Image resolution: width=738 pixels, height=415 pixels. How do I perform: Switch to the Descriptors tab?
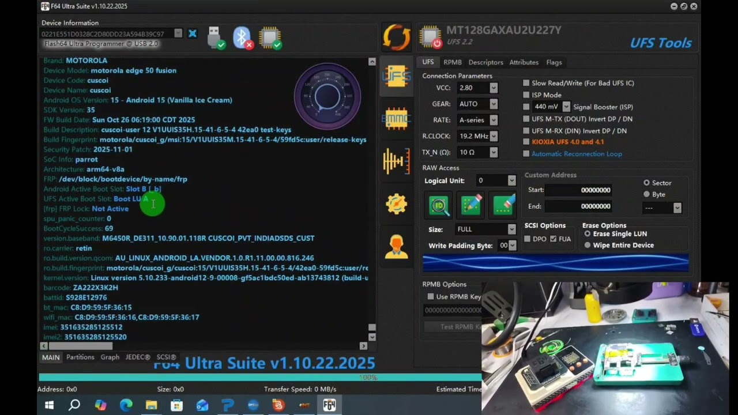pyautogui.click(x=485, y=62)
